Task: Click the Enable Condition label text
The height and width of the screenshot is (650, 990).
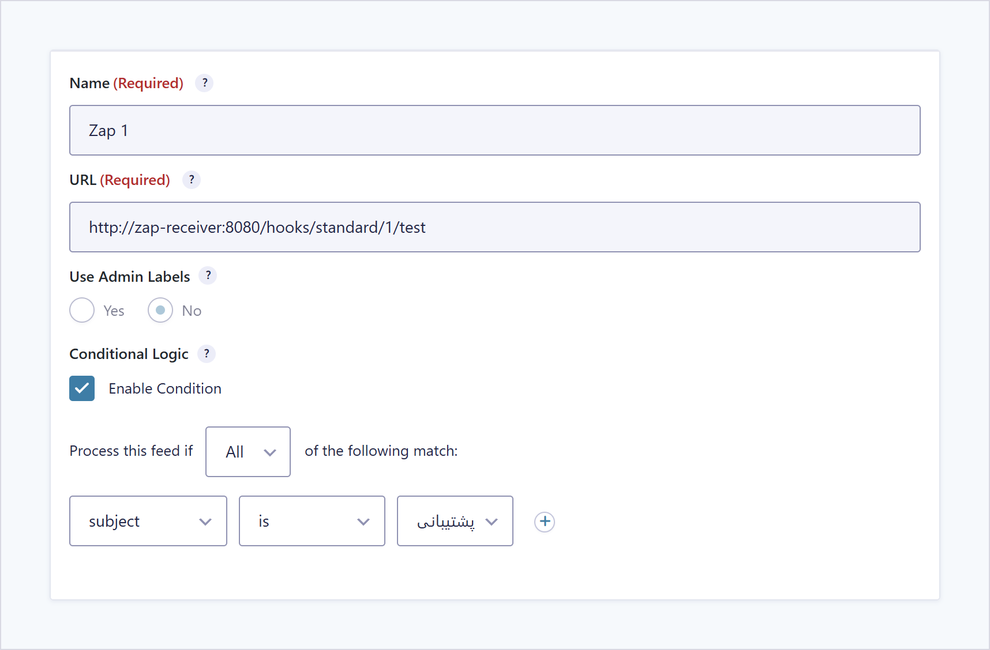Action: click(x=165, y=389)
